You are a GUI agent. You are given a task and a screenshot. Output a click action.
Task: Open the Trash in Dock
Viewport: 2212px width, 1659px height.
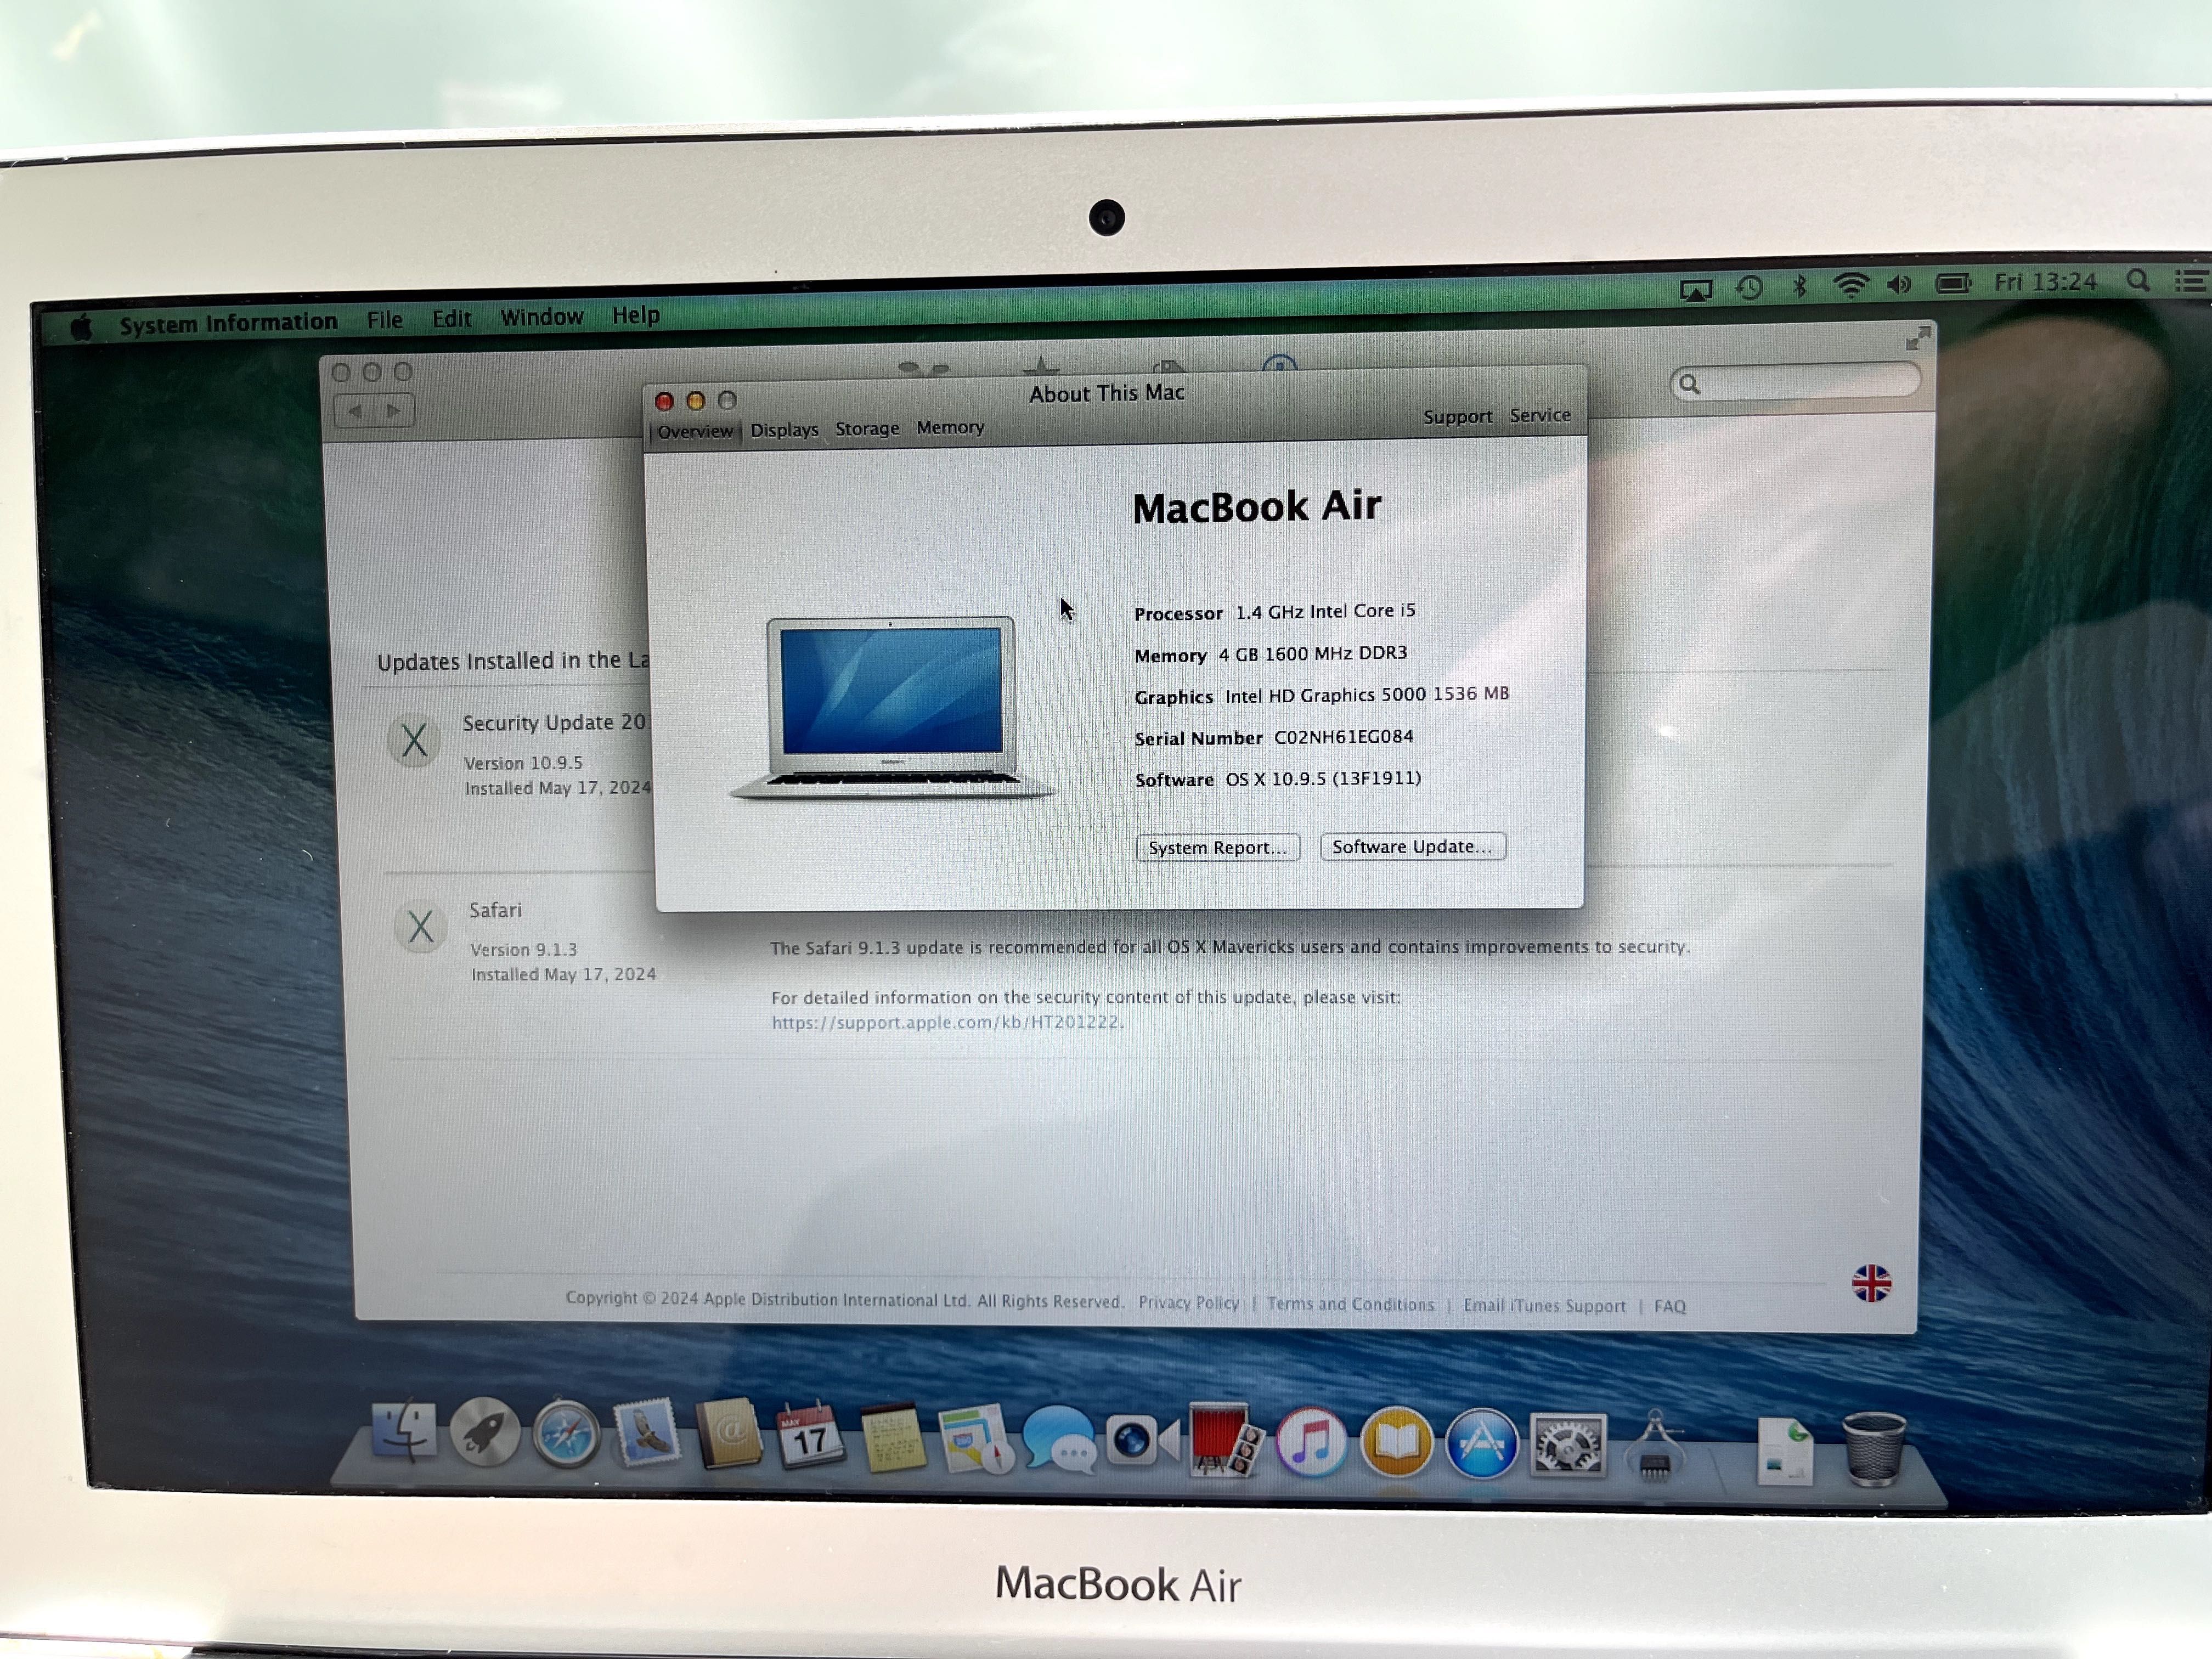click(1873, 1449)
